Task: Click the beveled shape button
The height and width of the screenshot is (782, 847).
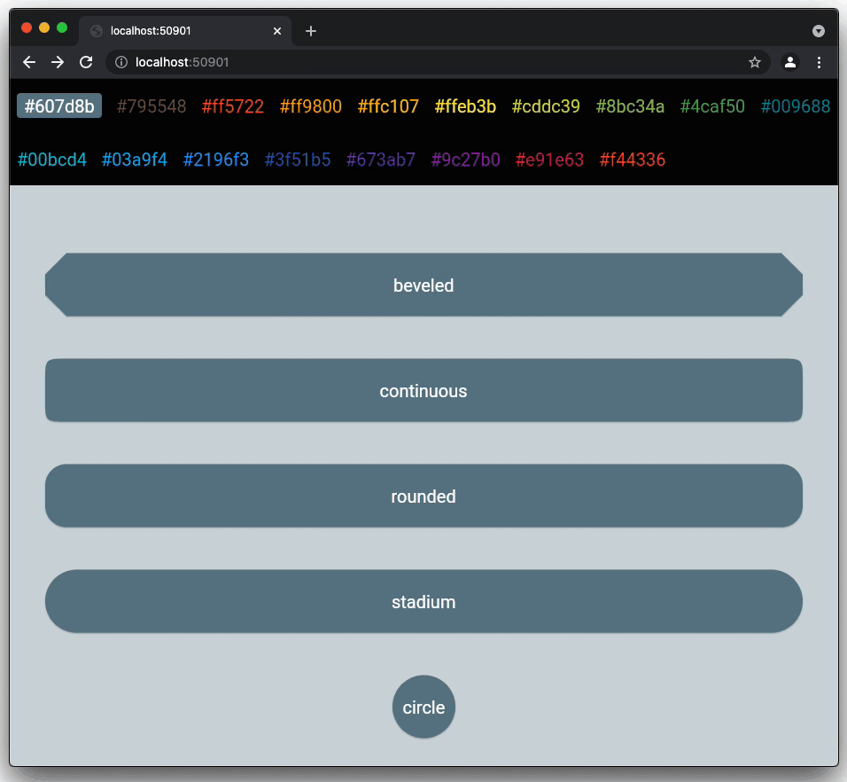Action: click(x=423, y=285)
